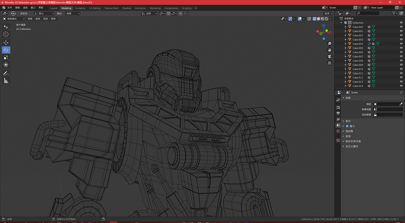Open the World properties tab
Viewport: 405px width, 223px height.
tap(338, 131)
